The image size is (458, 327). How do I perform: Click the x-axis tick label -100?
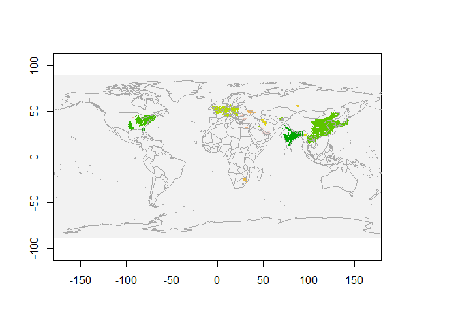[x=126, y=280]
